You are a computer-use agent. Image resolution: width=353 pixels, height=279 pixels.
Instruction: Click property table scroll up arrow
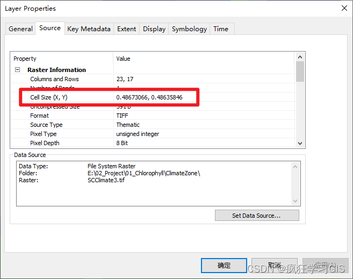(300, 57)
